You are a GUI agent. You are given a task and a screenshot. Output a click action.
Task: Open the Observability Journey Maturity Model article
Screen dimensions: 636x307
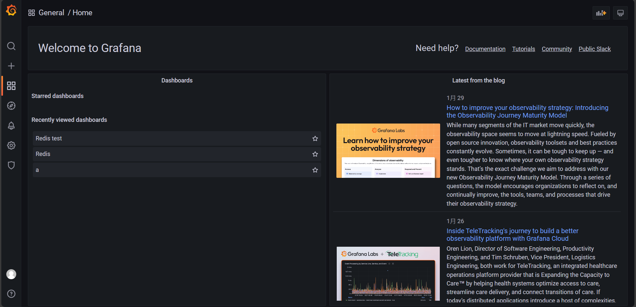click(x=527, y=112)
